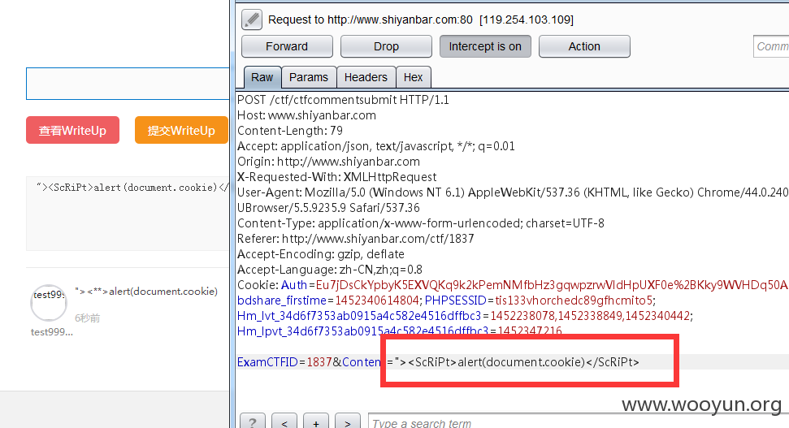Screen dimensions: 789x428
Task: Click the blue-bordered answer input box
Action: (128, 84)
